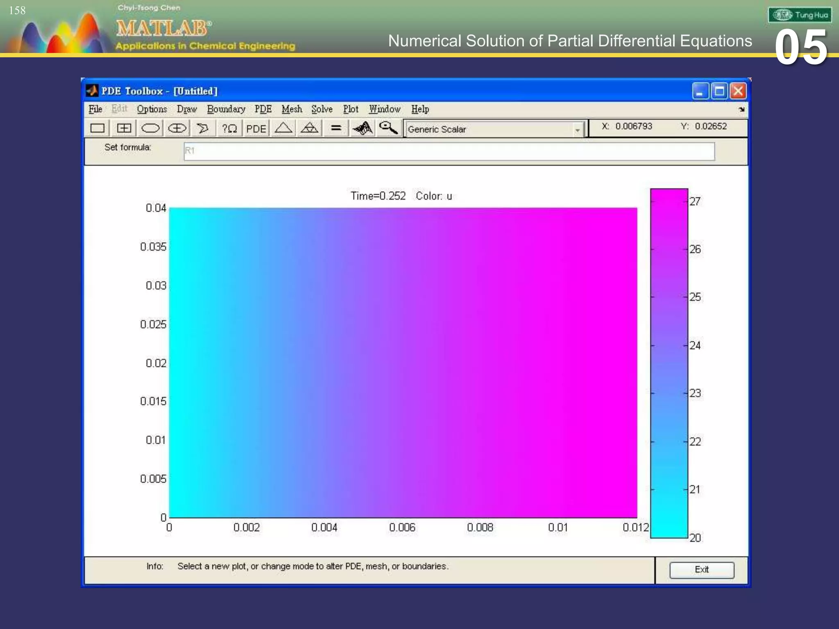839x629 pixels.
Task: Open plot selection dialog with 3D plot icon
Action: [x=363, y=129]
